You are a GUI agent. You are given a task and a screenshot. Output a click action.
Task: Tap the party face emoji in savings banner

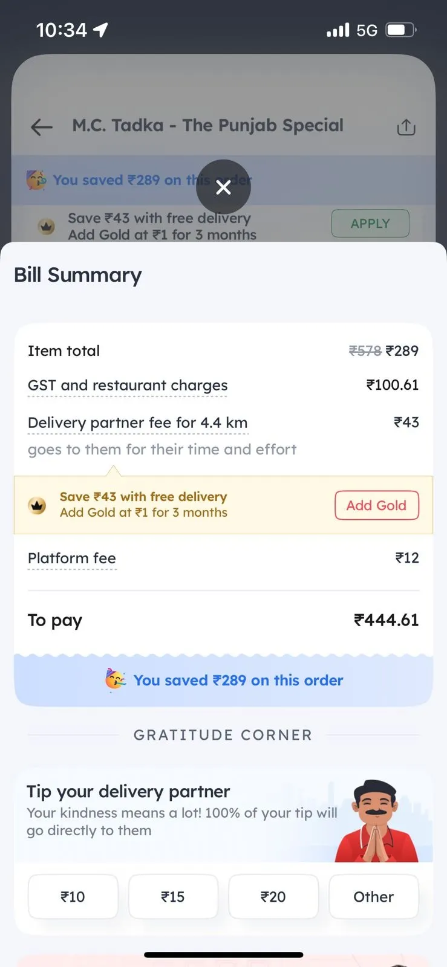[x=115, y=680]
